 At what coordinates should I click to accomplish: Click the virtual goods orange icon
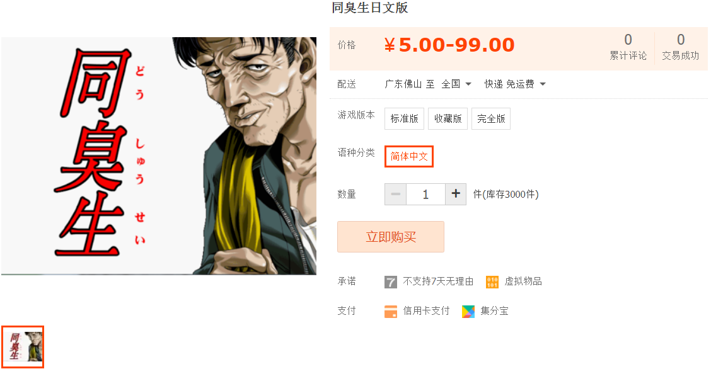pyautogui.click(x=492, y=282)
